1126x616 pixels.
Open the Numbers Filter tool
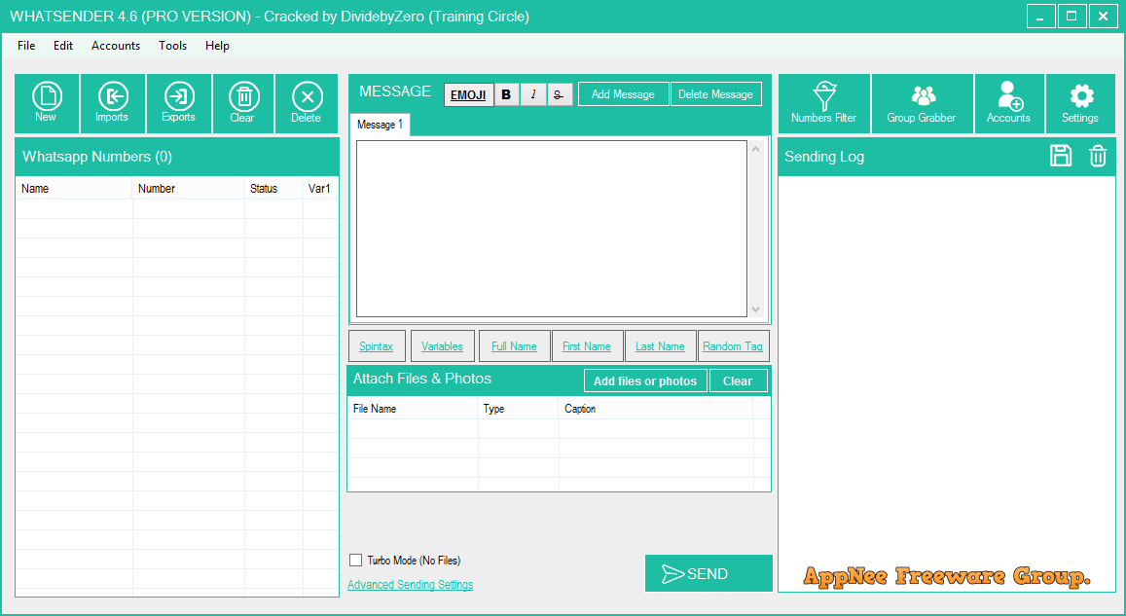coord(824,103)
